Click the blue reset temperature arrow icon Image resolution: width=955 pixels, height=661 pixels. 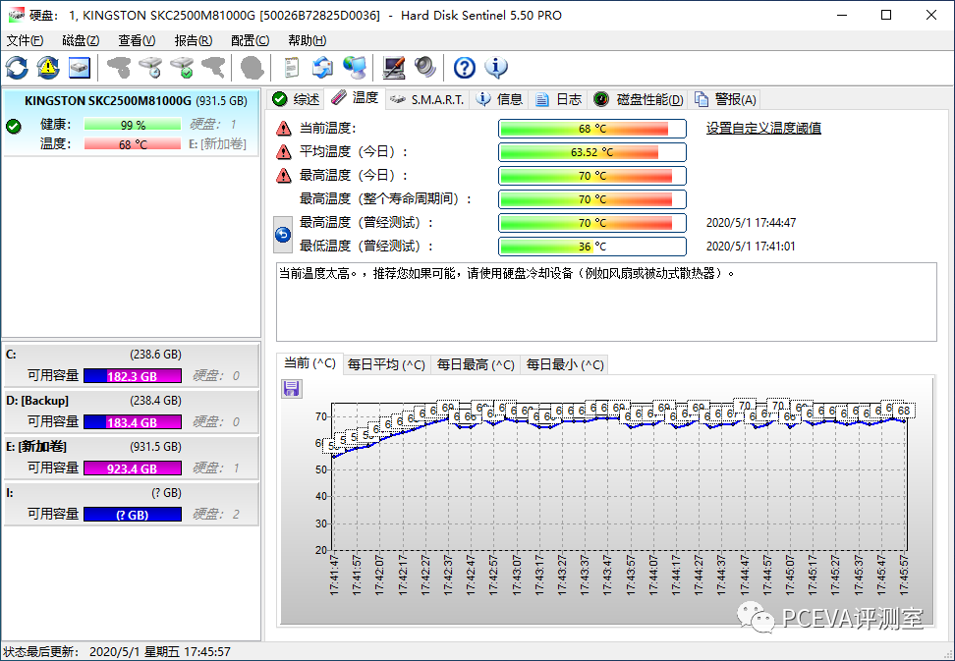click(283, 235)
